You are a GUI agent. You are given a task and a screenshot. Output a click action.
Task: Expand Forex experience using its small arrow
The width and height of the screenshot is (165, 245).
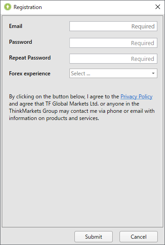pyautogui.click(x=153, y=73)
